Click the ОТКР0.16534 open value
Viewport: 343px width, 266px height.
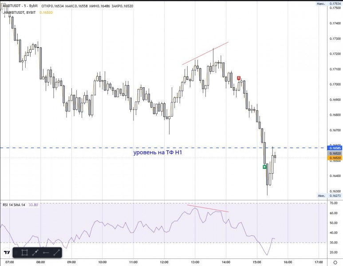click(x=52, y=6)
